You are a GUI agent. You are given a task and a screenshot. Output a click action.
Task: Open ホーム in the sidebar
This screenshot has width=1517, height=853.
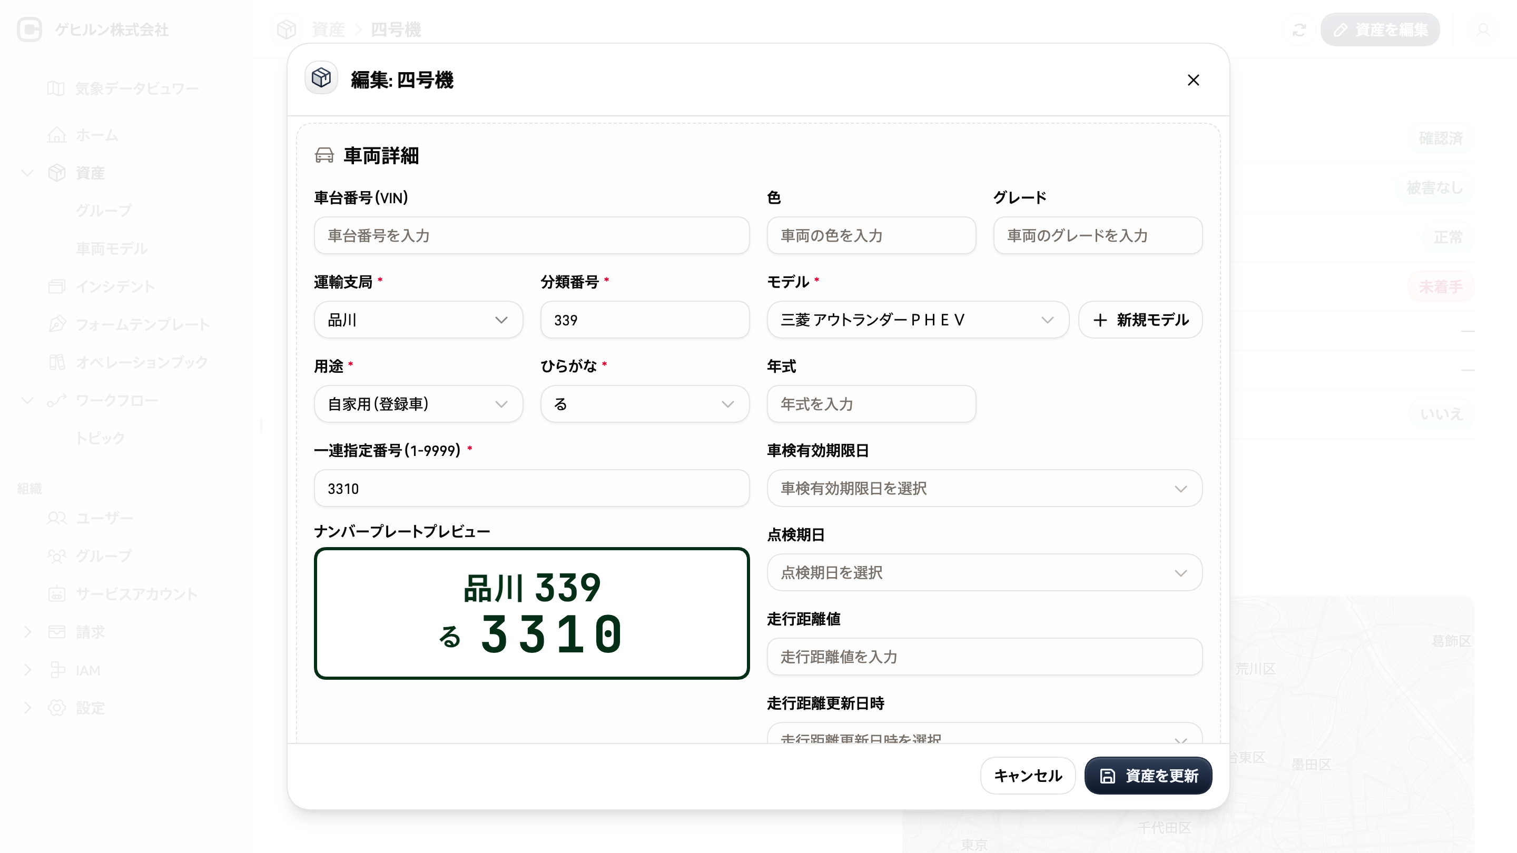[x=96, y=135]
